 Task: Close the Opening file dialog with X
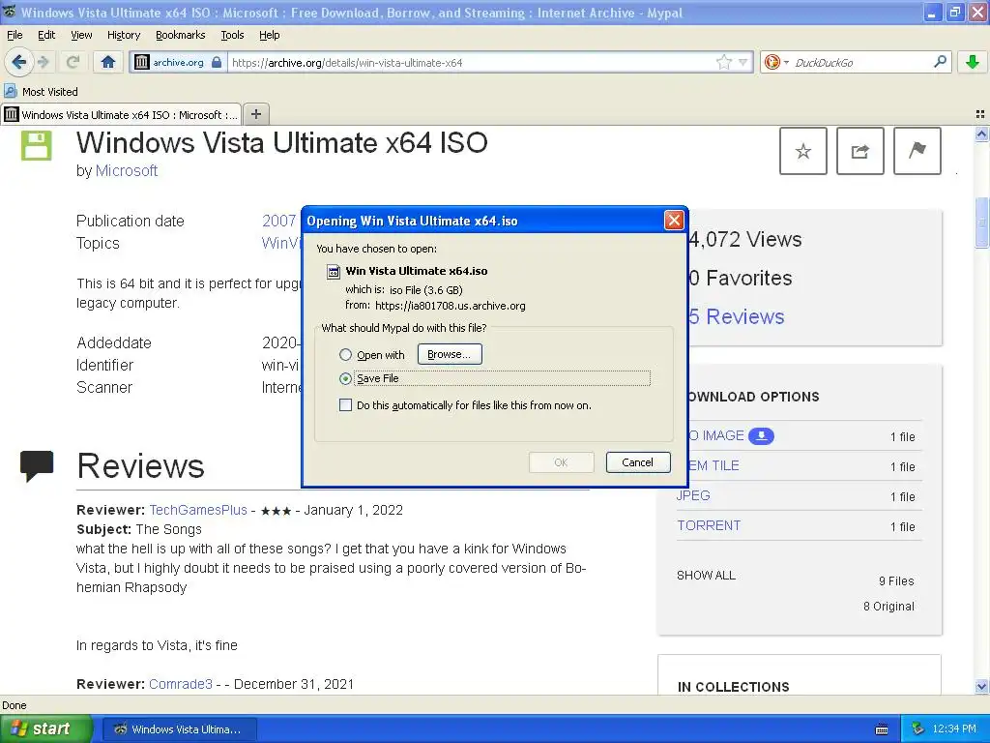click(x=674, y=221)
